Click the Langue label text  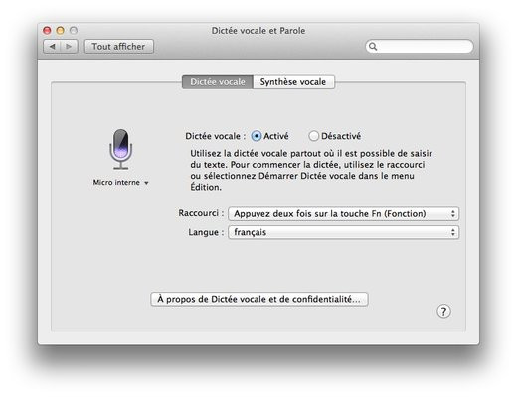206,232
